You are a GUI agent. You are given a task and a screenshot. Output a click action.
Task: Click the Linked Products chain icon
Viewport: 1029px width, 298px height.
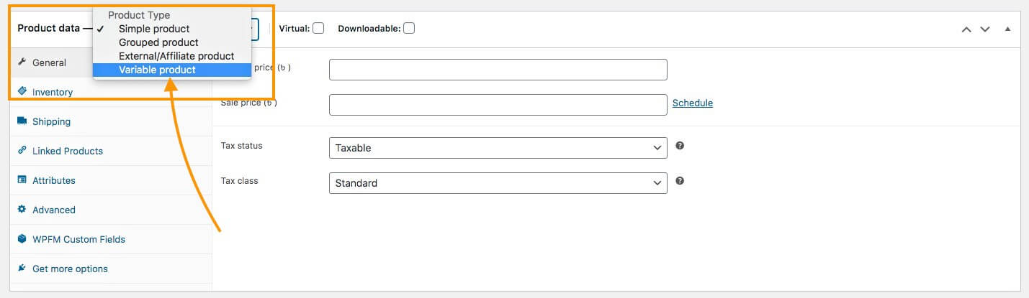click(x=22, y=151)
